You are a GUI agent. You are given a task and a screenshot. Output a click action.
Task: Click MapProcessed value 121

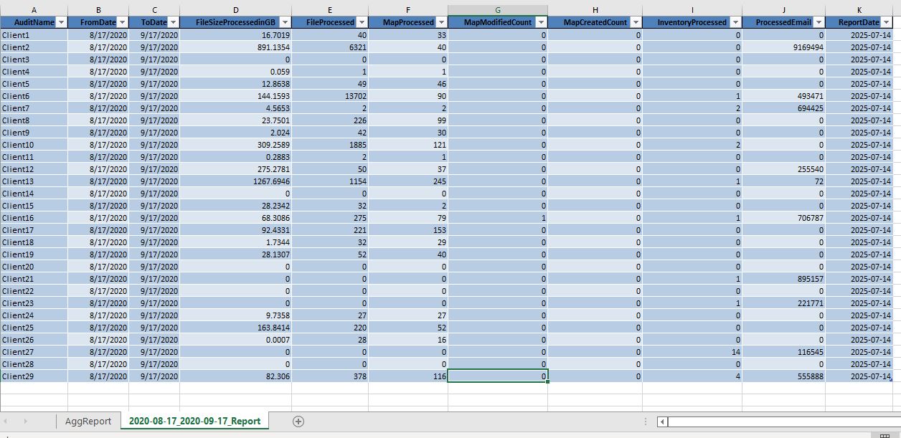[x=408, y=145]
